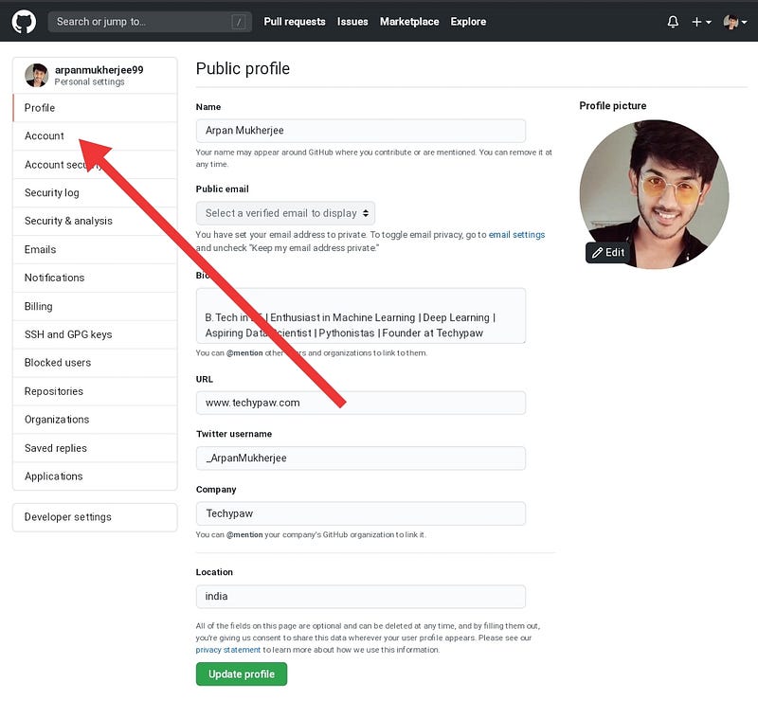Viewport: 758px width, 719px height.
Task: Open the GitHub home logo
Action: pos(24,22)
